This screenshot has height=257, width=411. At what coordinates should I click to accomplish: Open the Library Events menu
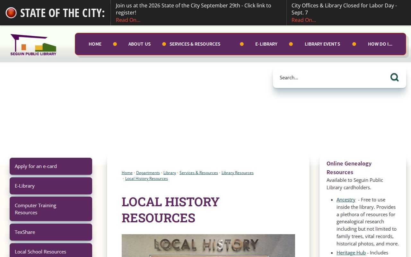[322, 44]
